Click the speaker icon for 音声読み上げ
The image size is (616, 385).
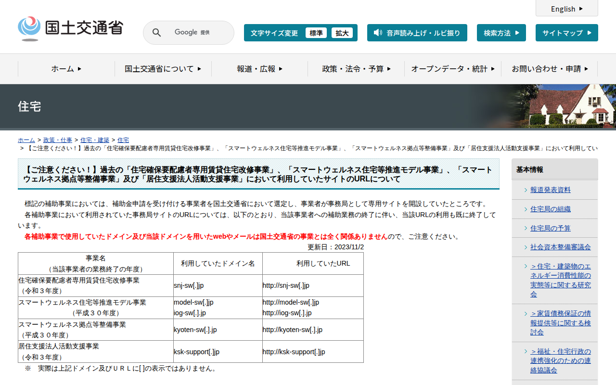pyautogui.click(x=378, y=33)
